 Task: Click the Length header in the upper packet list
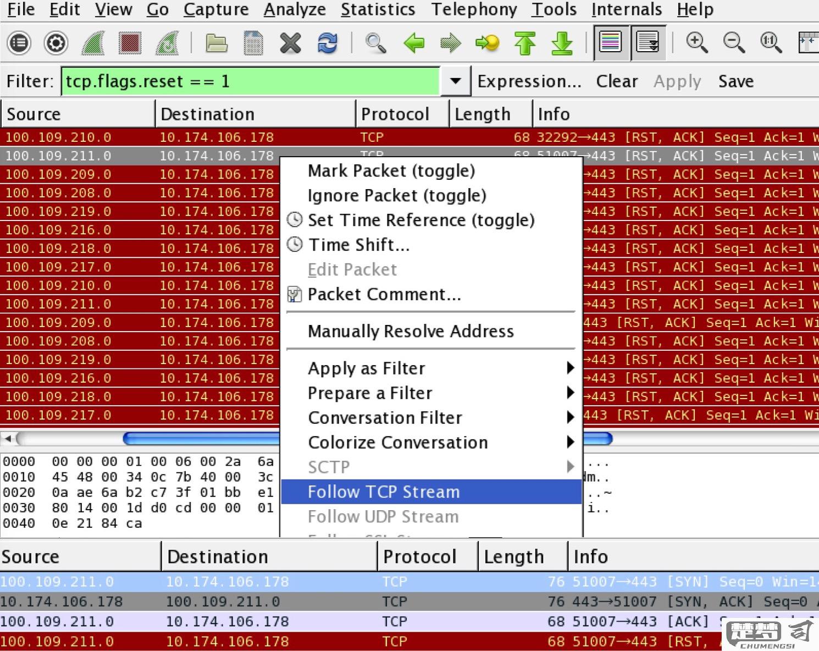point(491,114)
